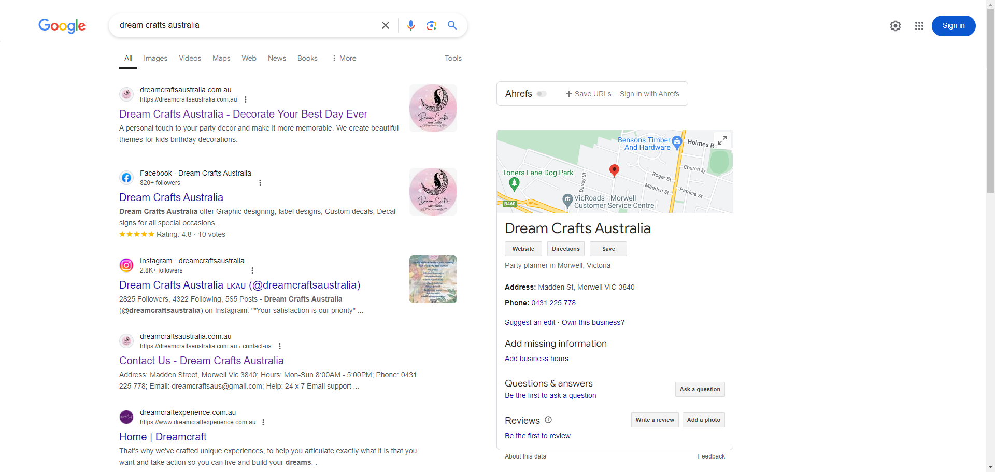The width and height of the screenshot is (995, 472).
Task: Click the Facebook favicon icon
Action: 126,178
